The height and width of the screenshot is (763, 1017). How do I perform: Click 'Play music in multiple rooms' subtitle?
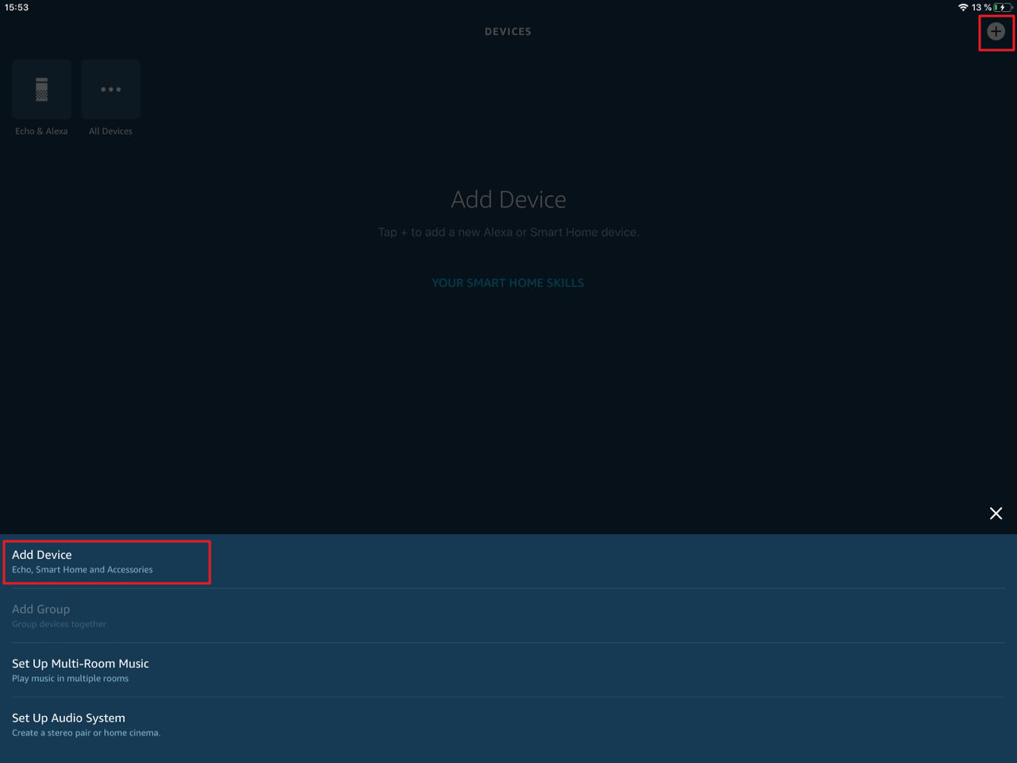coord(70,679)
